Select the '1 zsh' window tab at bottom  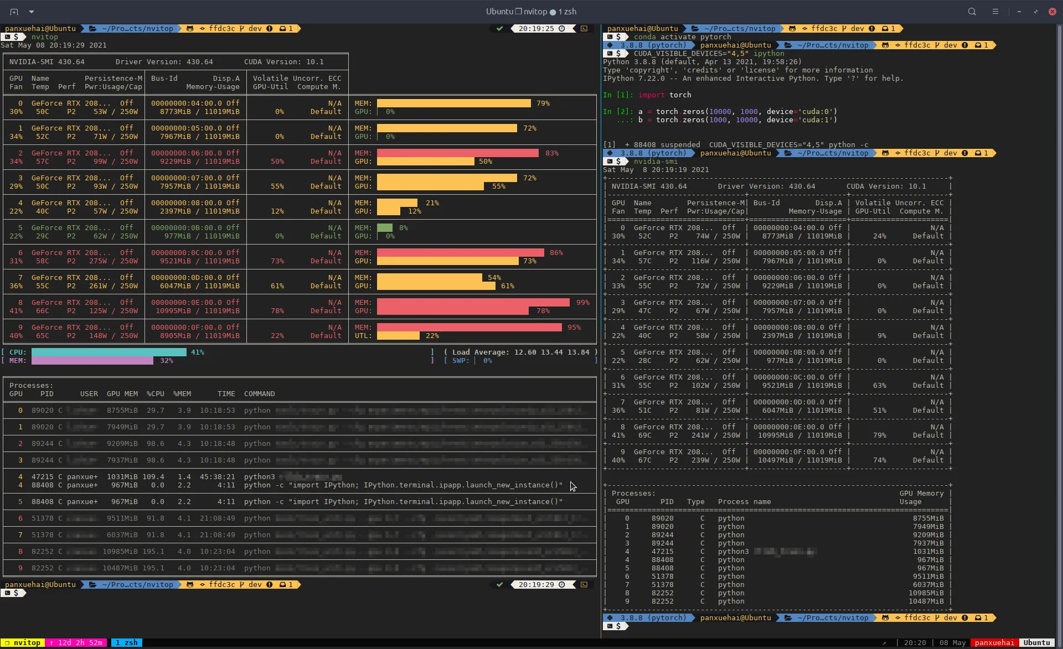(x=127, y=642)
